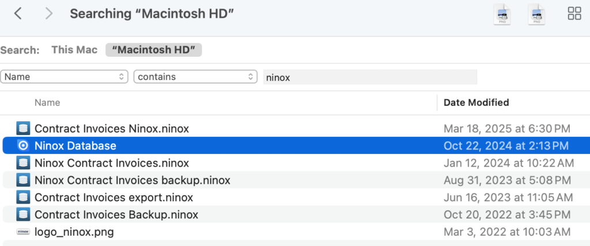Image resolution: width=590 pixels, height=246 pixels.
Task: Click the Contract Invoices Ninox.ninox file icon
Action: [23, 128]
